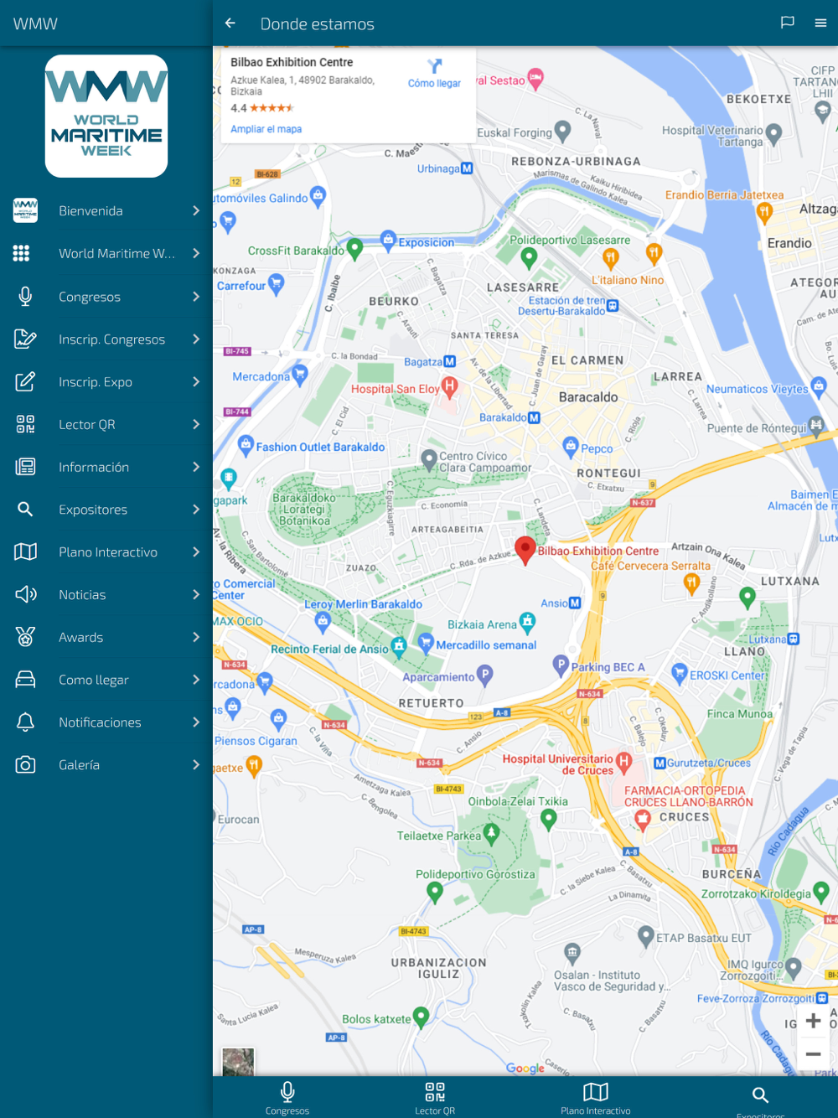This screenshot has width=838, height=1118.
Task: Click the Bienvenida WMW logo icon
Action: point(25,210)
